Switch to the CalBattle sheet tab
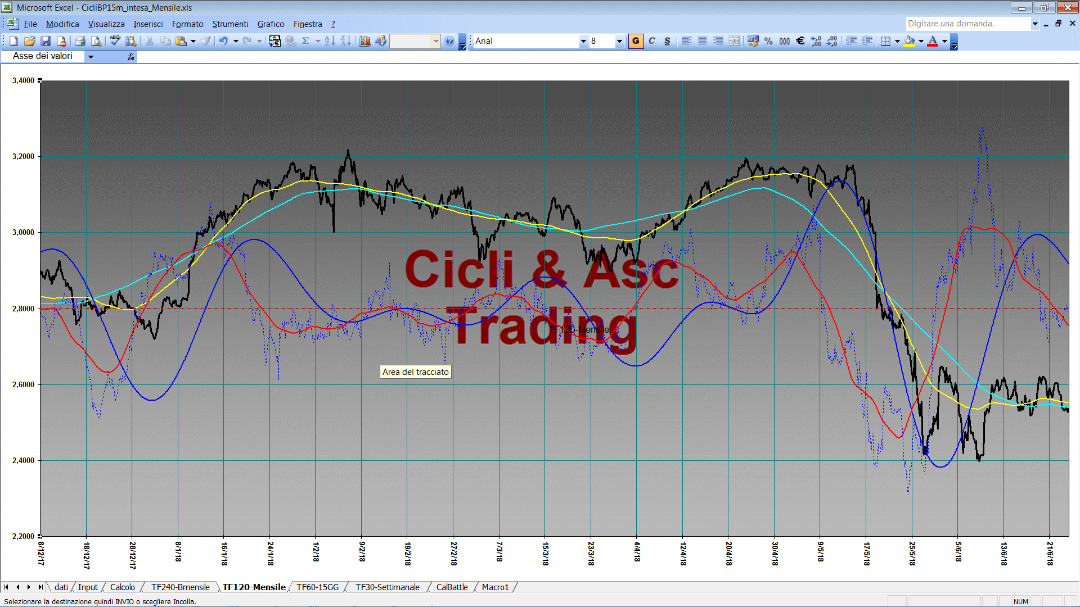Screen dimensions: 1080x607 point(452,587)
